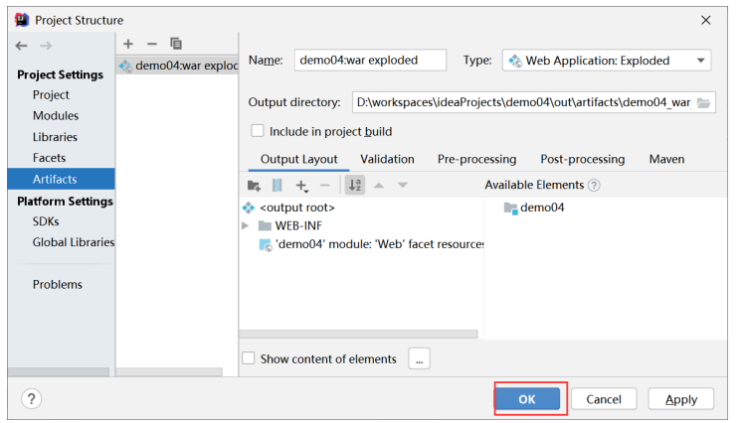
Task: Remove element from output layout toolbar
Action: click(x=325, y=186)
